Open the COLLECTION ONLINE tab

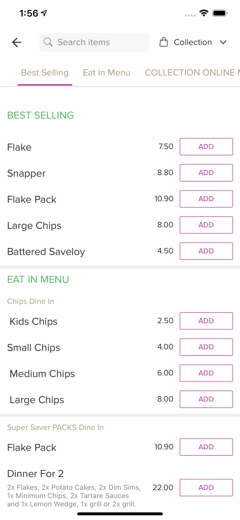tap(192, 72)
